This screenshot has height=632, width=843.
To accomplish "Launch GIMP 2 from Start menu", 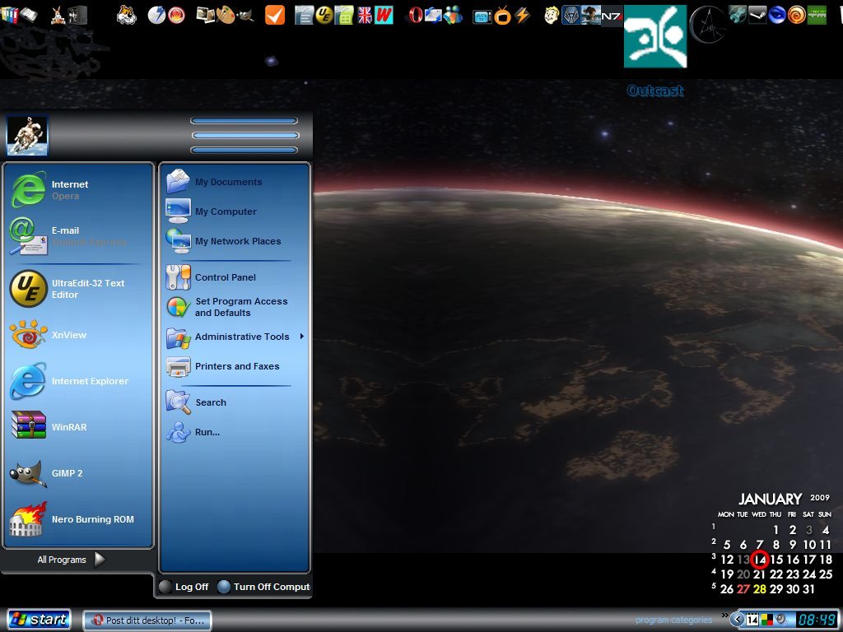I will tap(78, 473).
